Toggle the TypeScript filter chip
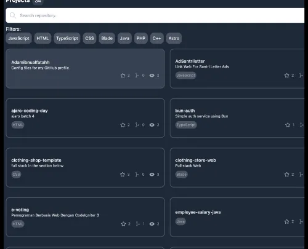 click(x=67, y=38)
